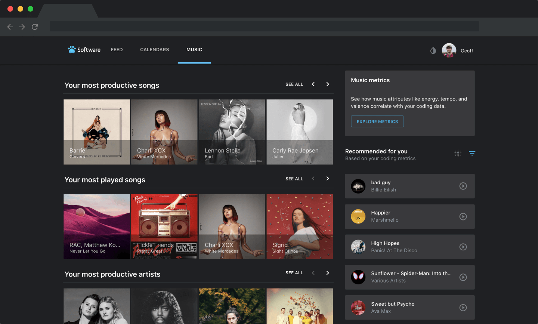Open SEE ALL for most productive artists
This screenshot has height=324, width=538.
coord(294,273)
